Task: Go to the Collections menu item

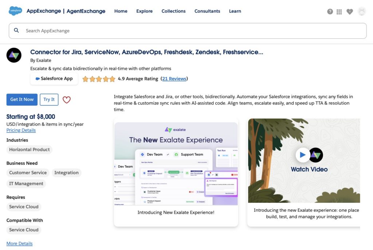Action: pos(173,11)
